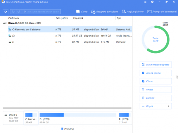Screen dimensions: 178x133
Task: Click the green usage donut chart
Action: pyautogui.click(x=156, y=39)
